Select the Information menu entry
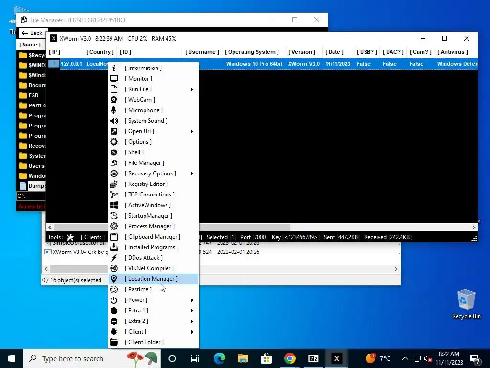 pos(153,68)
